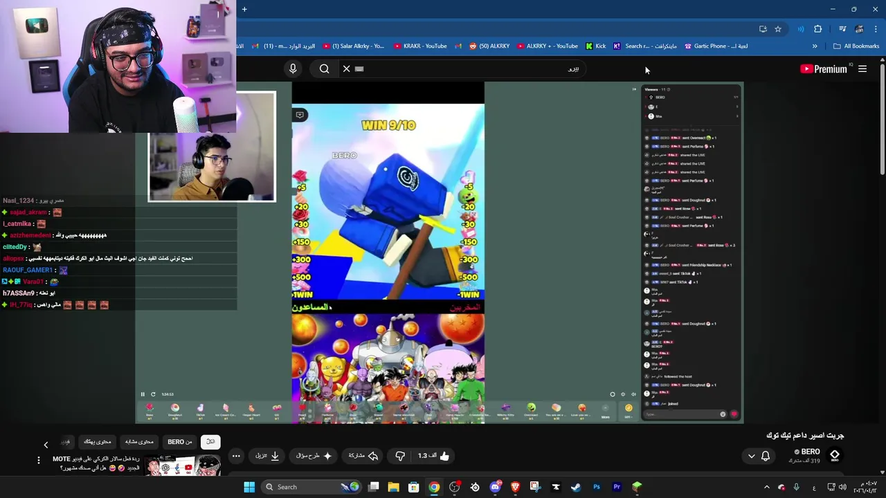The image size is (886, 498).
Task: Open the '(50) ALKRKY' bookmark
Action: (x=489, y=46)
